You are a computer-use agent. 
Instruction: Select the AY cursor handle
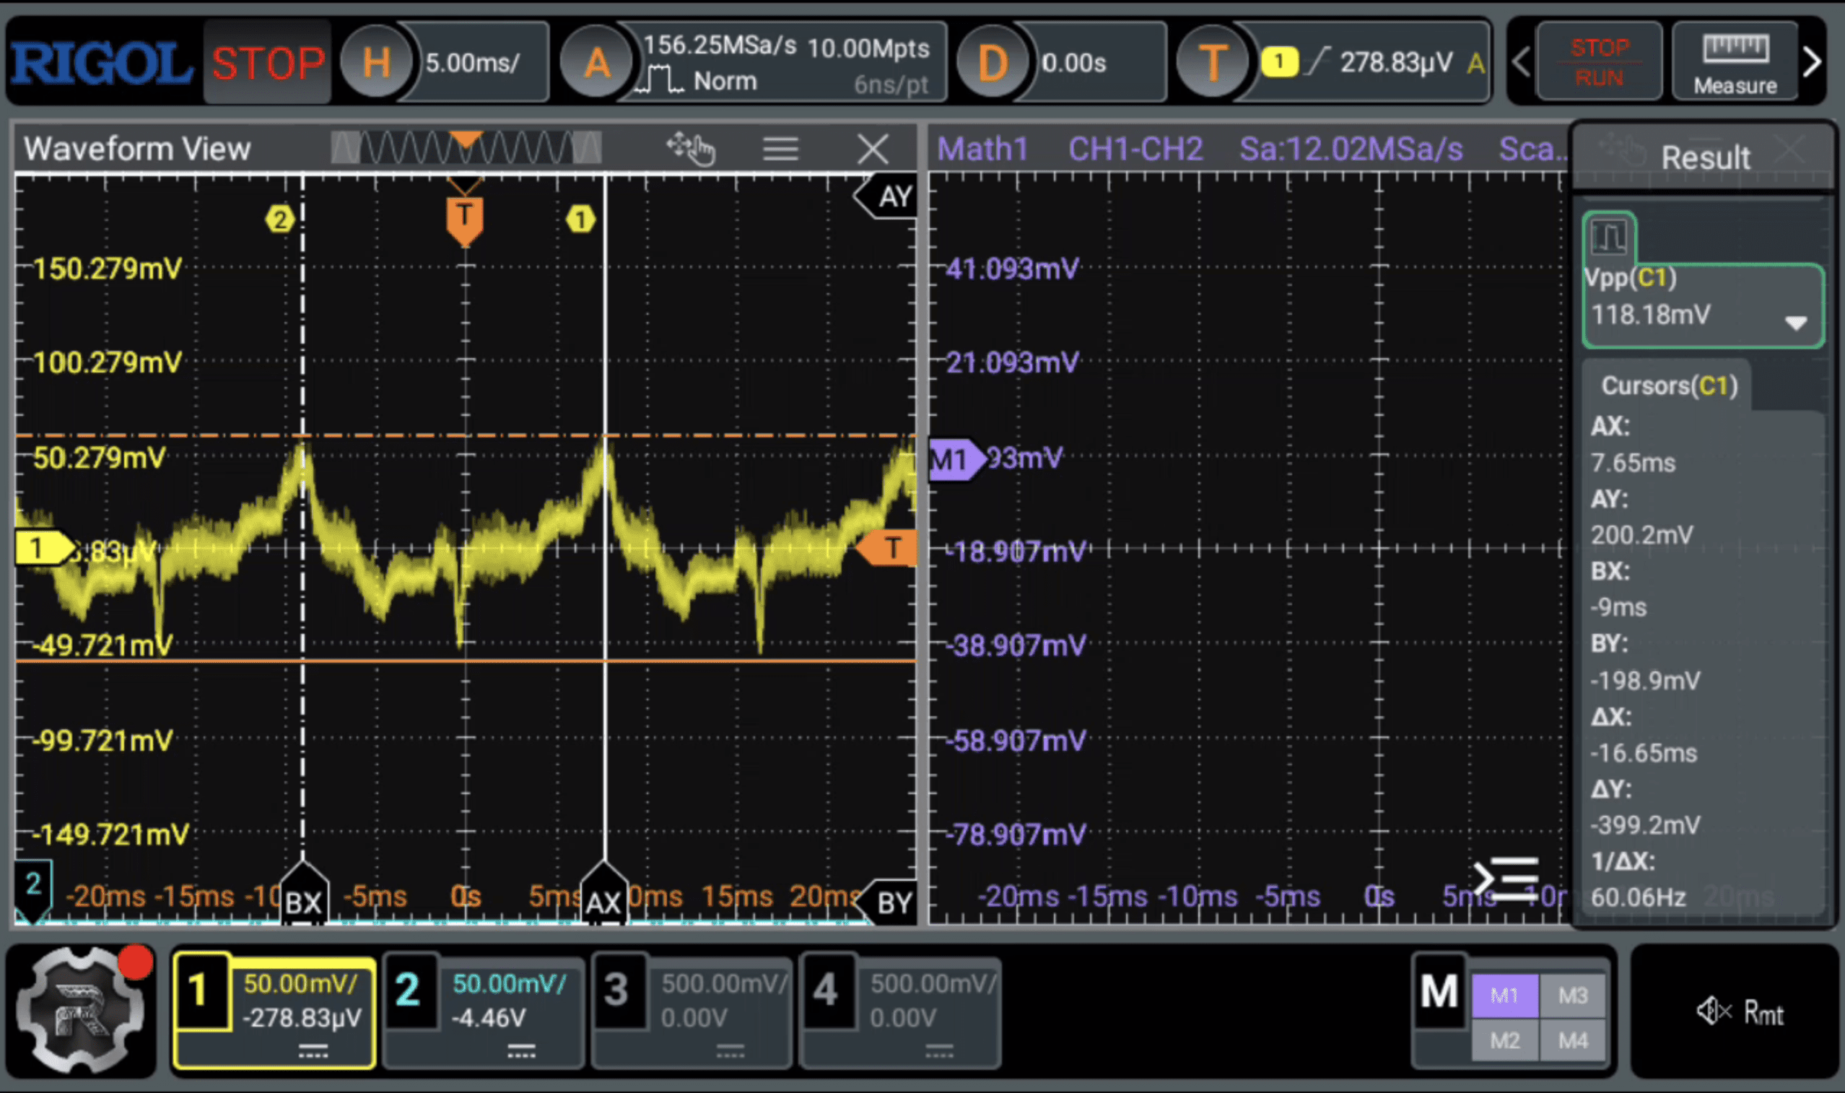click(x=886, y=196)
